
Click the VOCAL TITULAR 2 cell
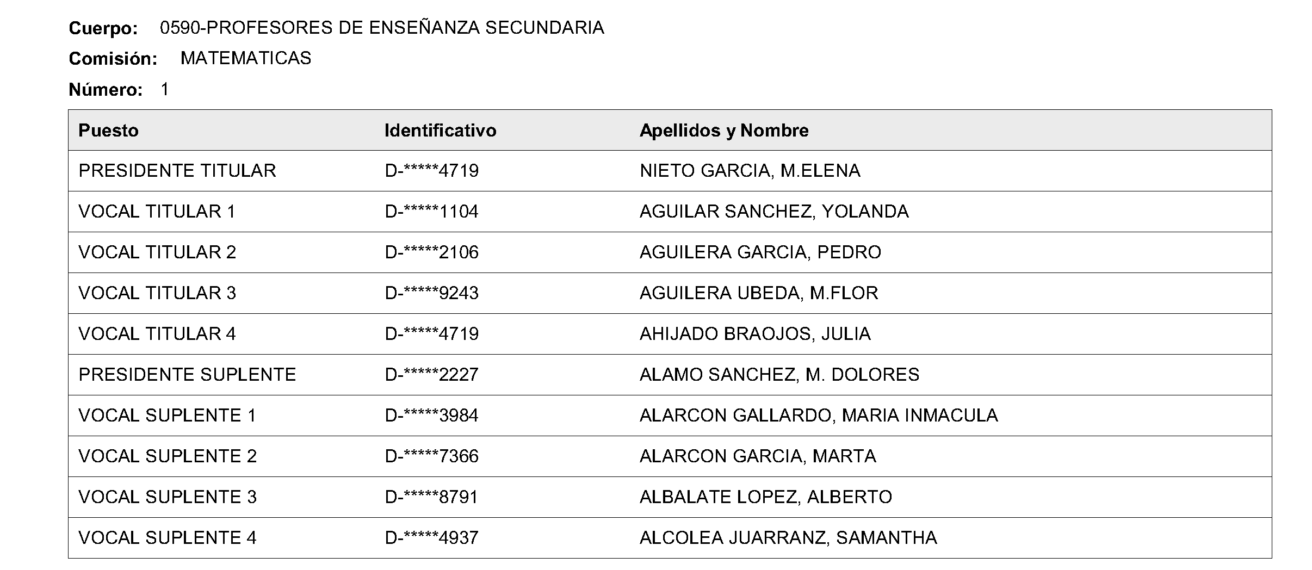pyautogui.click(x=157, y=252)
